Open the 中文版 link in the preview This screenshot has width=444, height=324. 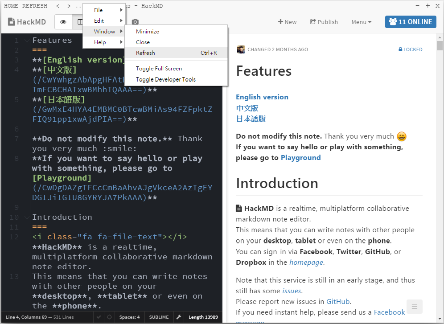[x=247, y=108]
